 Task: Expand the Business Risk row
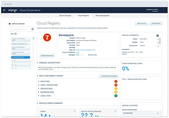tap(39, 92)
